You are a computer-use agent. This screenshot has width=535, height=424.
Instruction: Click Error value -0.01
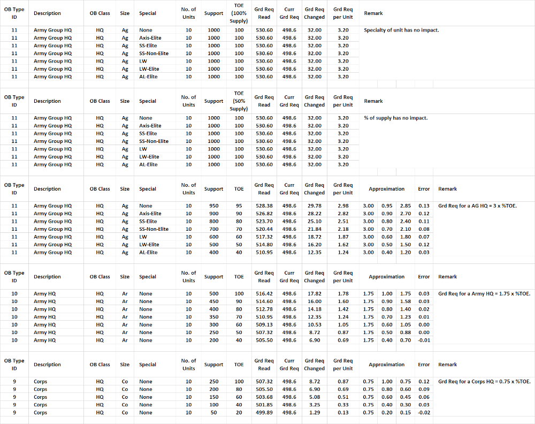(x=424, y=340)
